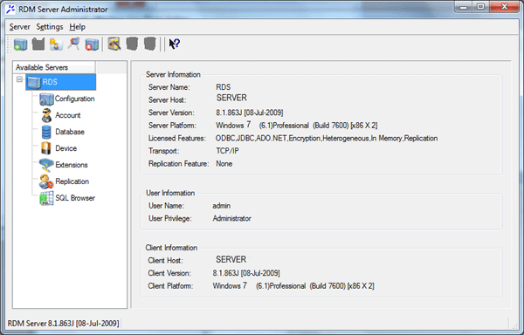Image resolution: width=524 pixels, height=335 pixels.
Task: Open the Settings menu
Action: tap(50, 27)
